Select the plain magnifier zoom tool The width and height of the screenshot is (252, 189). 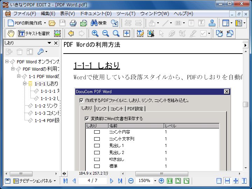[116, 34]
